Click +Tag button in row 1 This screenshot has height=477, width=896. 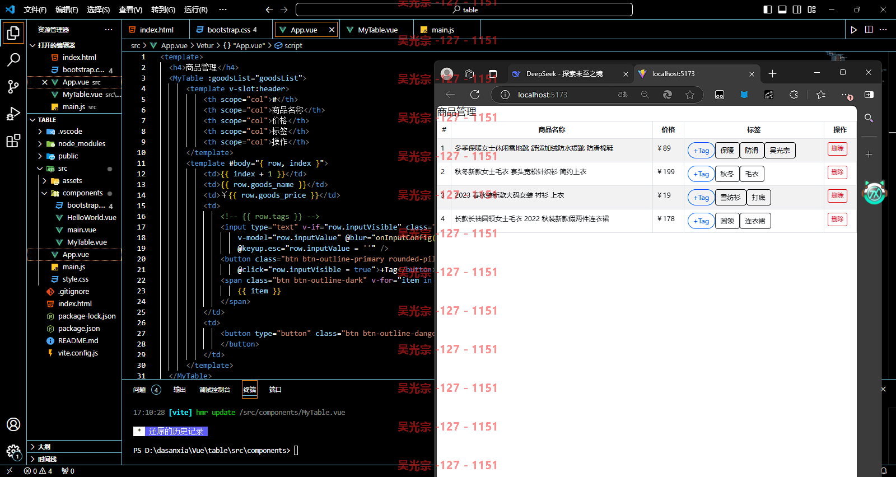coord(701,151)
